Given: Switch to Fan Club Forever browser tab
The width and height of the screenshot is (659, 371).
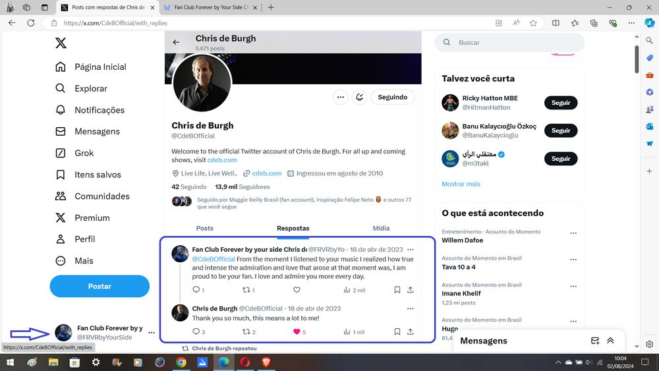Looking at the screenshot, I should 210,7.
